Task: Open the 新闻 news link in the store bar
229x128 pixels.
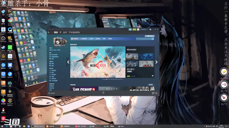Action: coord(104,39)
